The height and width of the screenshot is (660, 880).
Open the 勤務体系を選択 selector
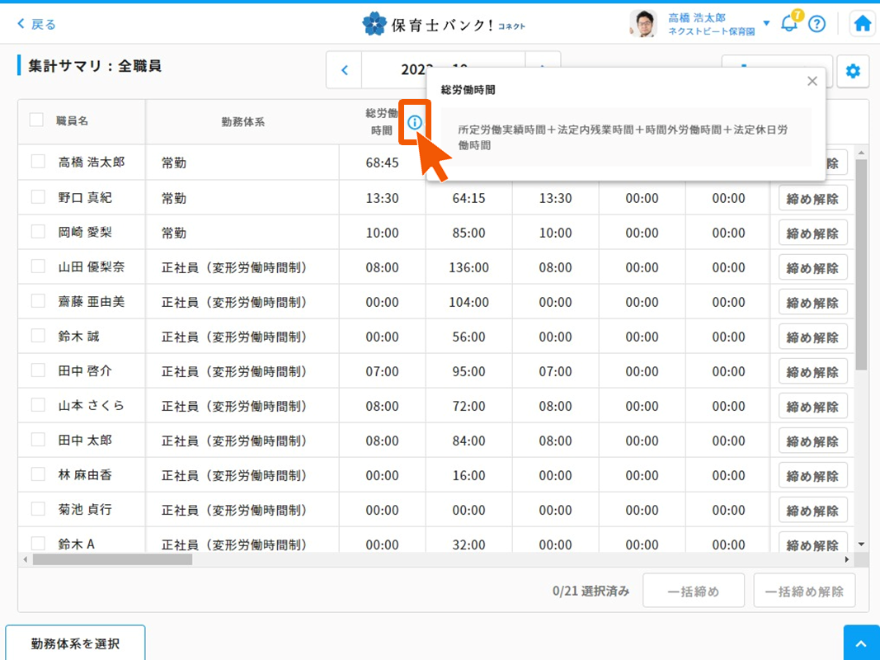(x=75, y=643)
